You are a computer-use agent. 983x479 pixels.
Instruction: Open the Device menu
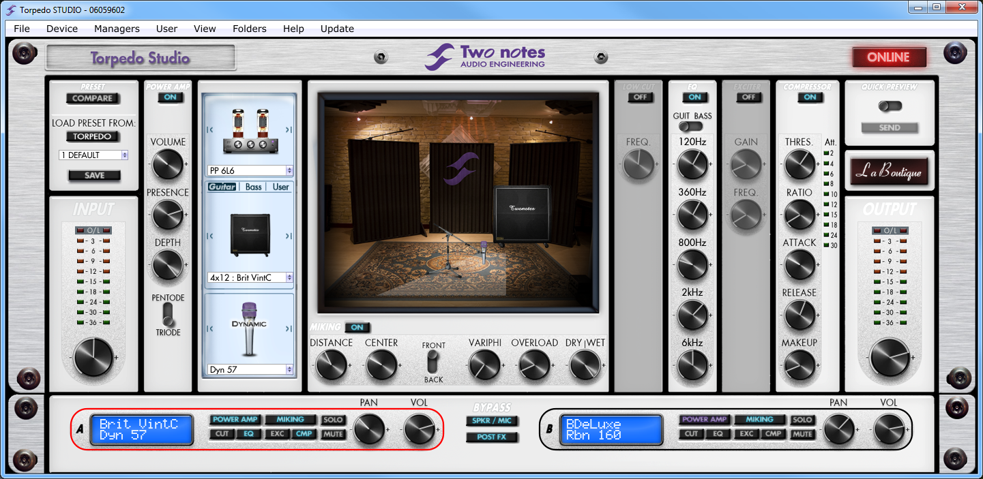click(x=62, y=29)
